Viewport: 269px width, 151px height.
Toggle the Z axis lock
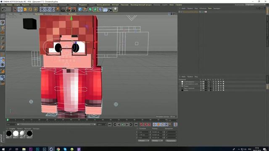(x=52, y=9)
